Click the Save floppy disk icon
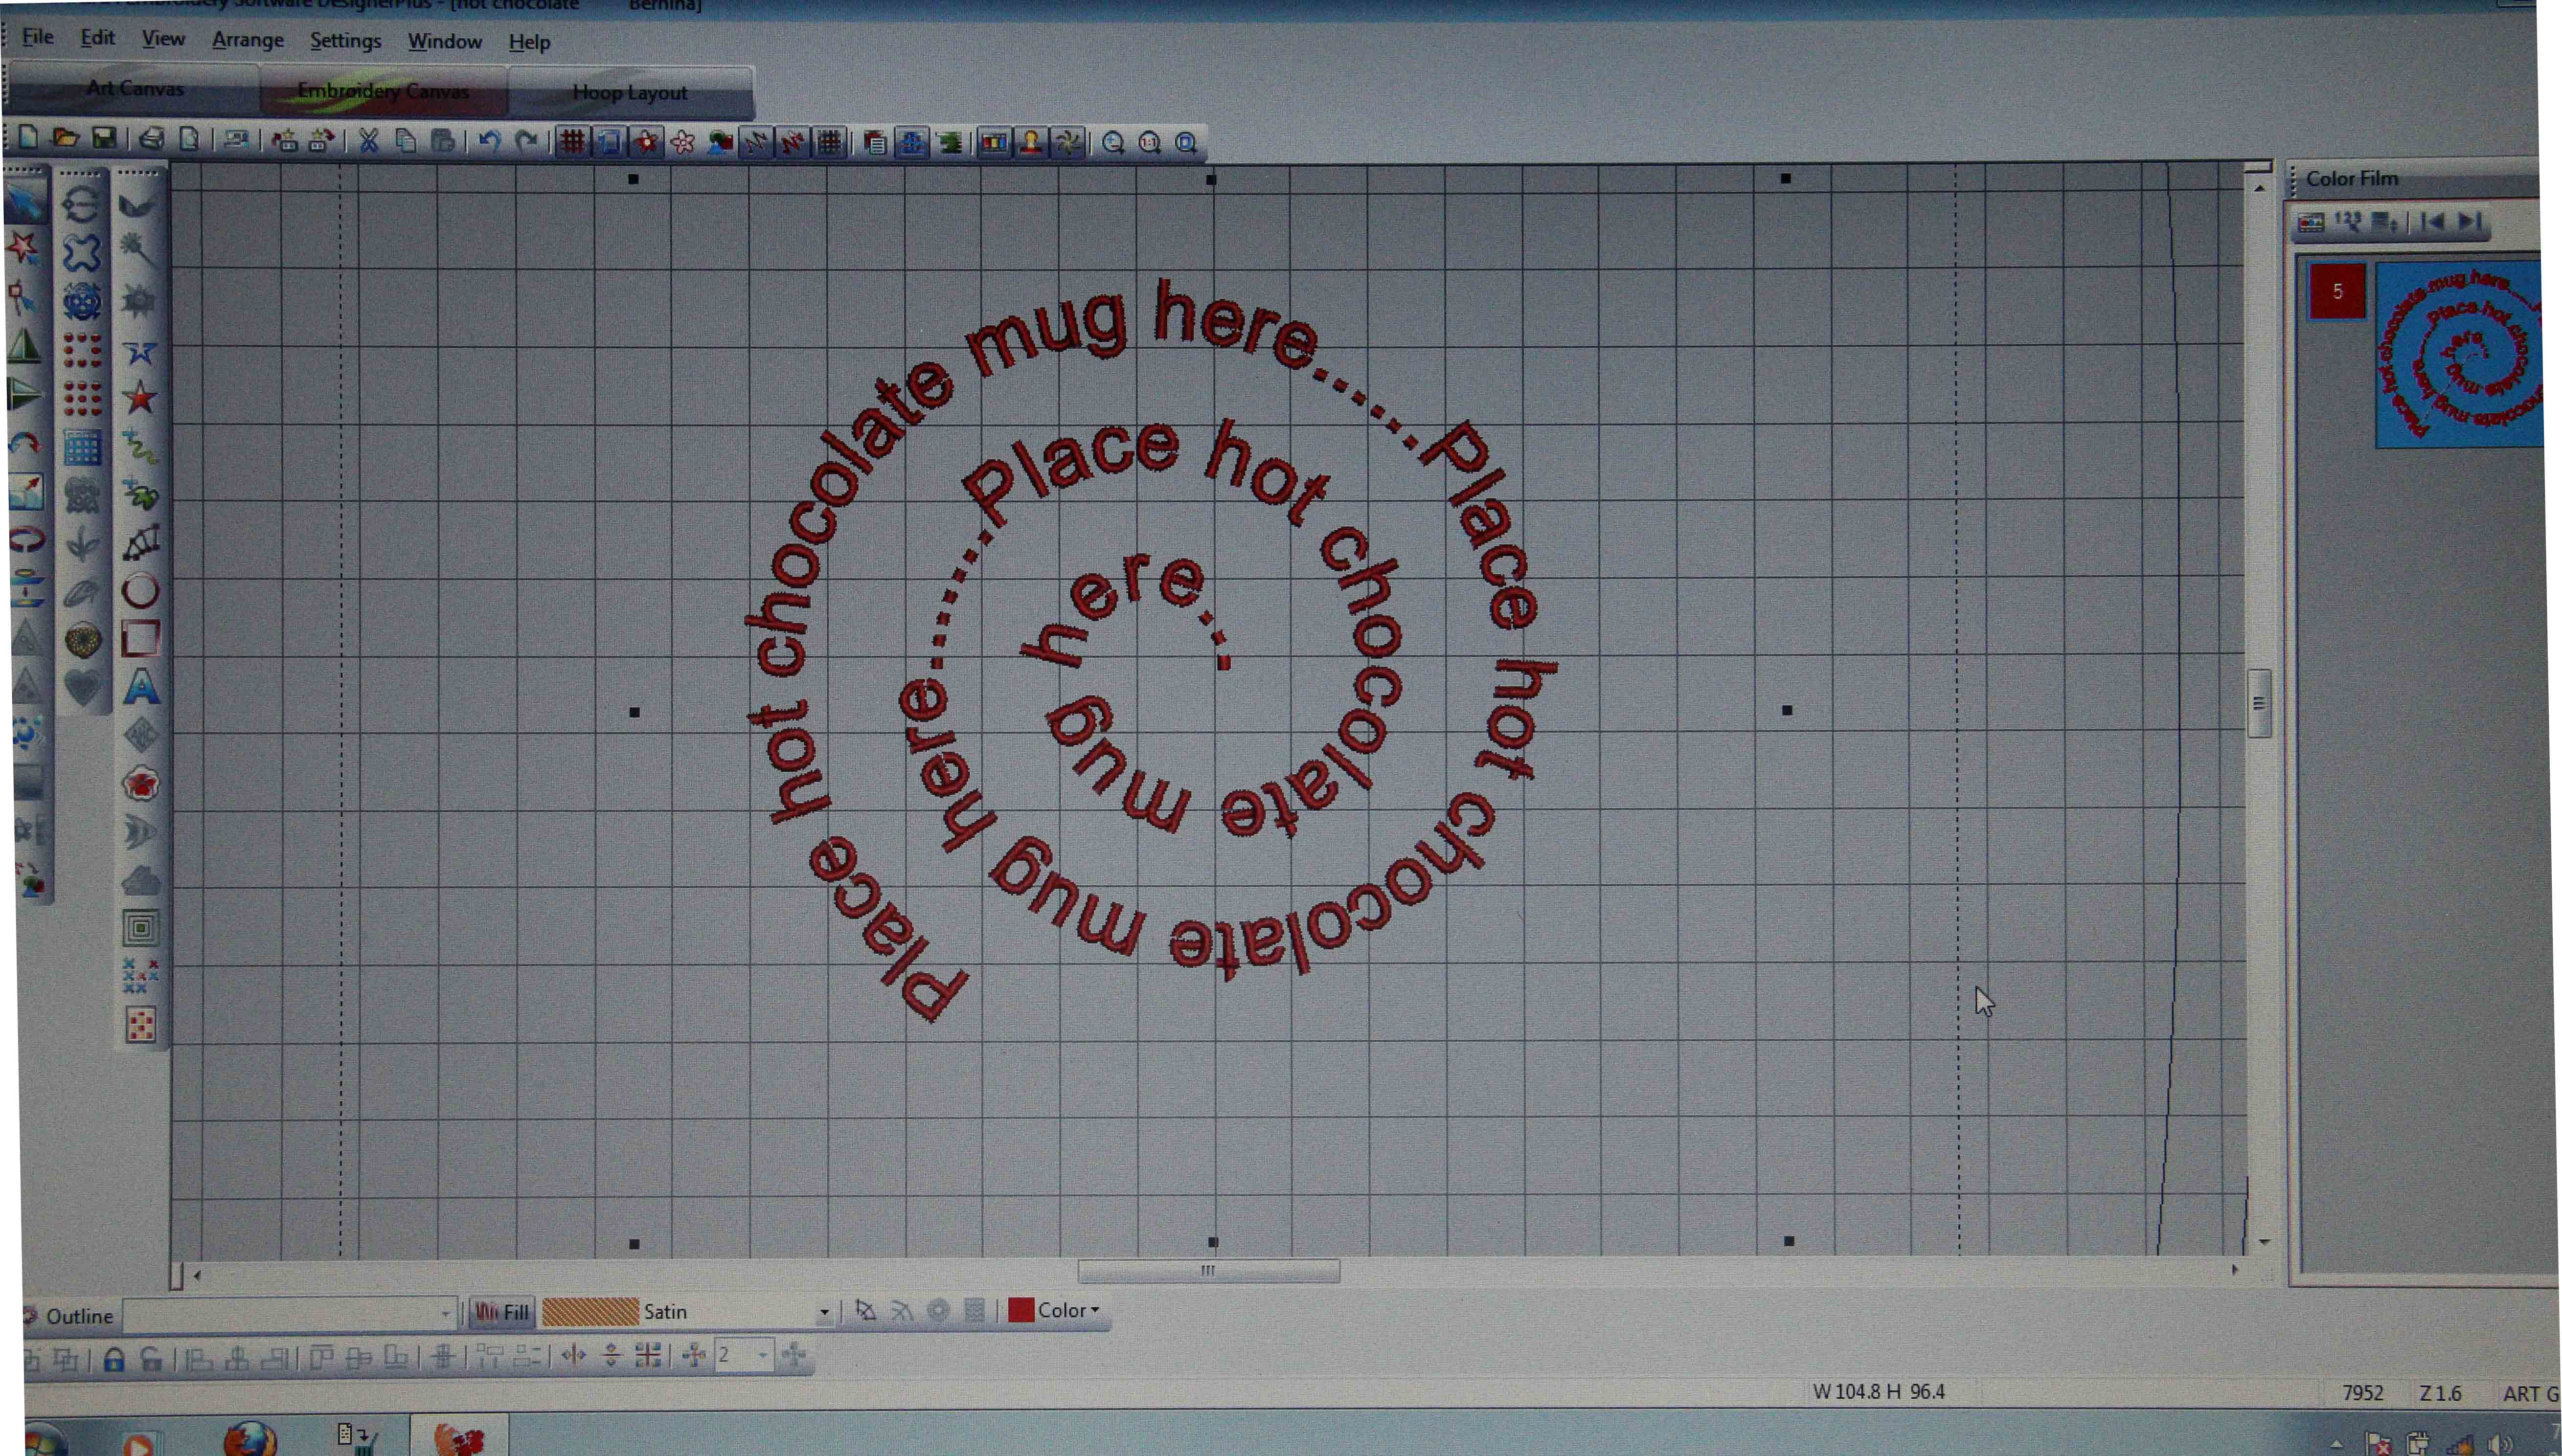The height and width of the screenshot is (1456, 2562). (x=103, y=138)
